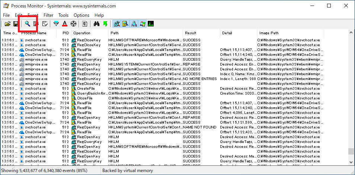Toggle Show Process and Thread Activity
This screenshot has height=175, width=355.
(x=143, y=23)
